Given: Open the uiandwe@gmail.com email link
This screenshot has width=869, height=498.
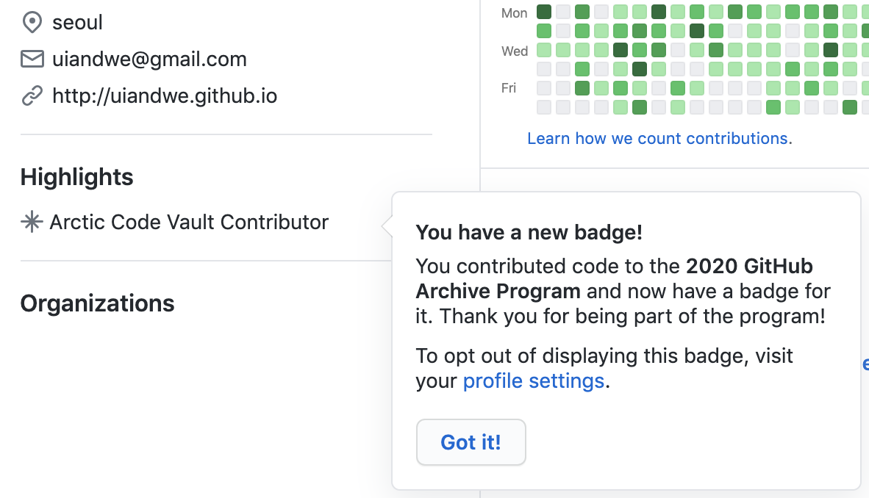Looking at the screenshot, I should (x=149, y=59).
